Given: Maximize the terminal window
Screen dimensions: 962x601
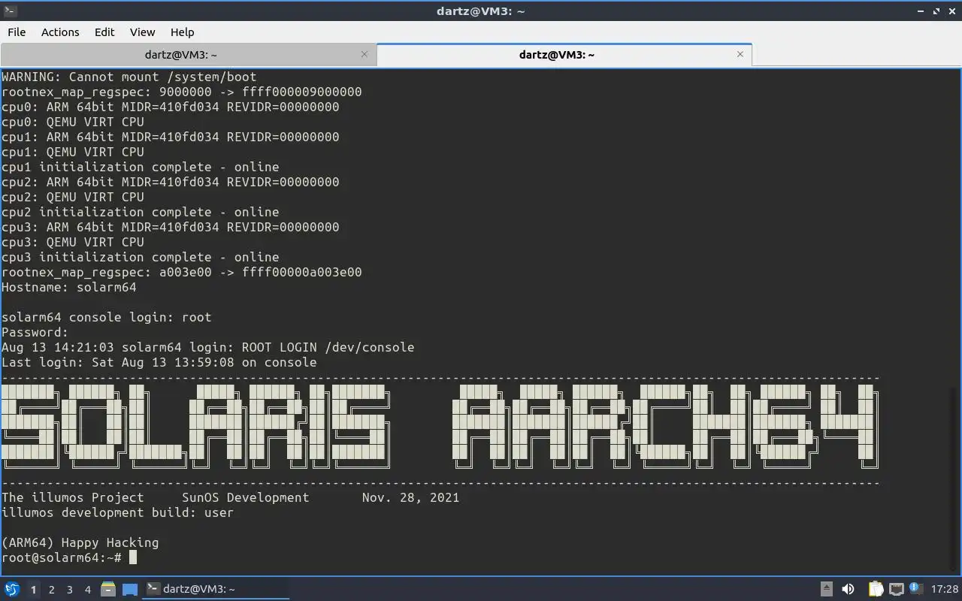Looking at the screenshot, I should click(936, 11).
